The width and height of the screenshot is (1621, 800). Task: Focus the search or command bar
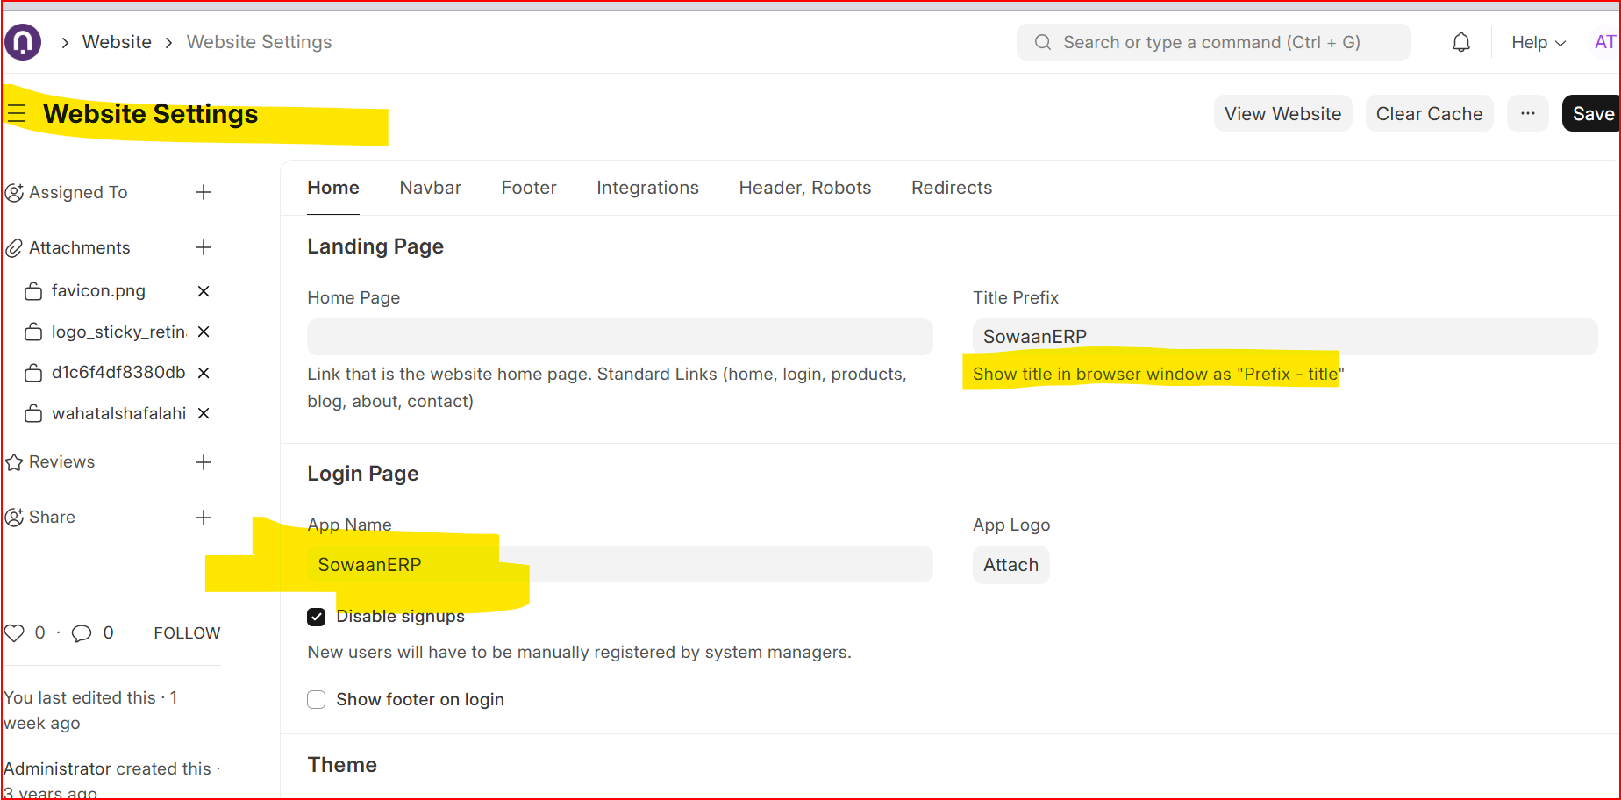(x=1214, y=42)
